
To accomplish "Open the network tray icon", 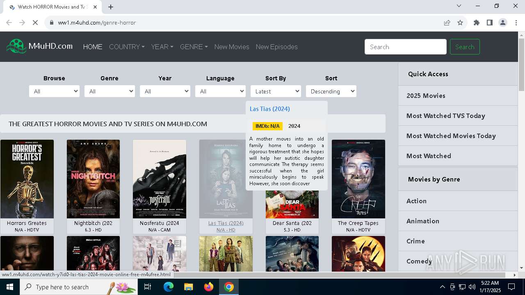I will 462,287.
